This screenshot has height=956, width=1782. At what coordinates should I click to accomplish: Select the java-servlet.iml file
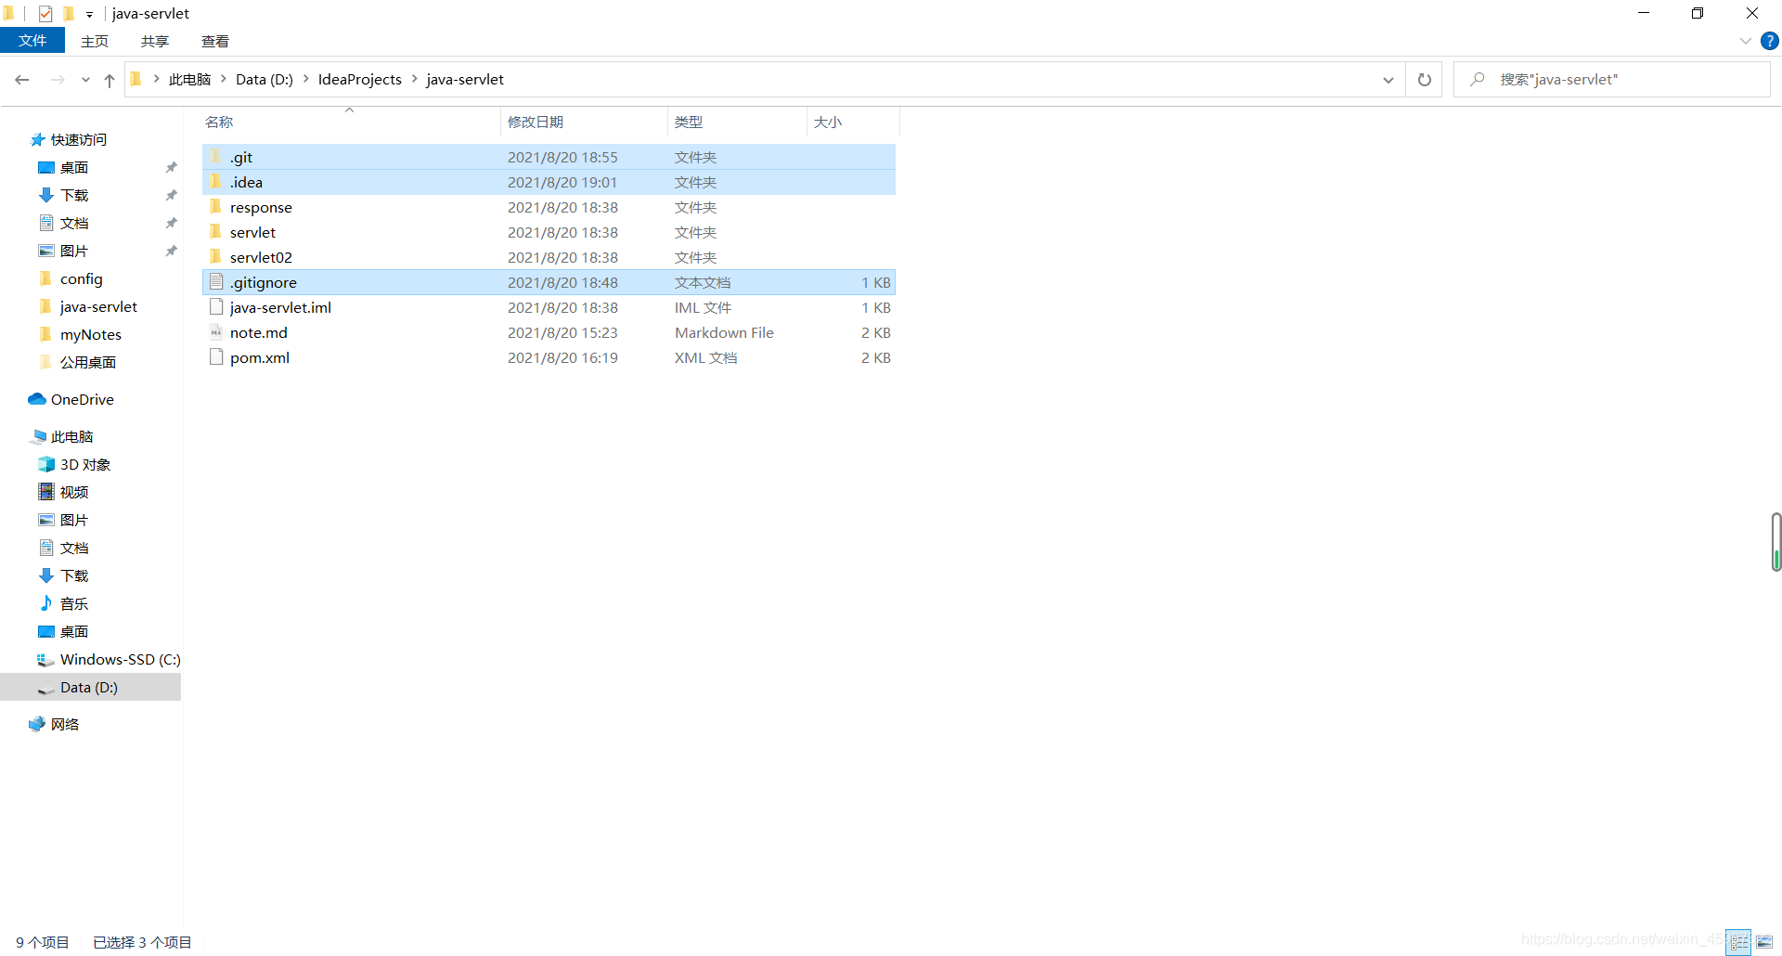(549, 307)
